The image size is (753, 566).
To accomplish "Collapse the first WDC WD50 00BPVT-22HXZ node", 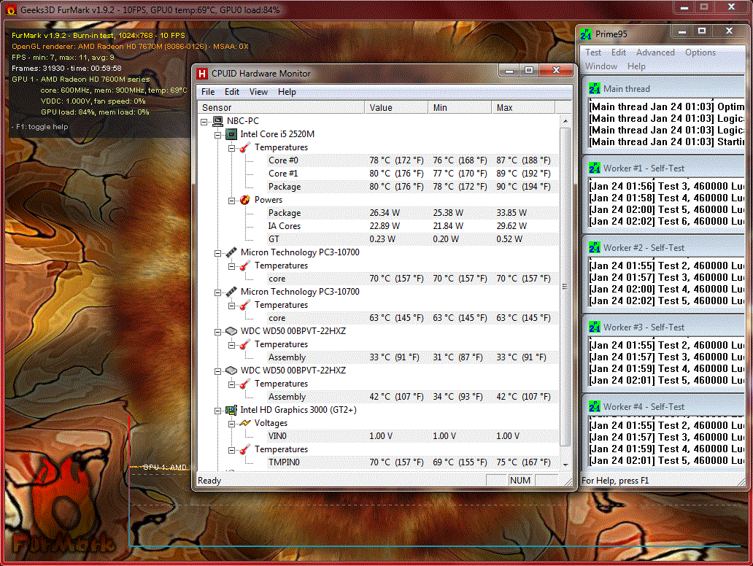I will click(217, 332).
